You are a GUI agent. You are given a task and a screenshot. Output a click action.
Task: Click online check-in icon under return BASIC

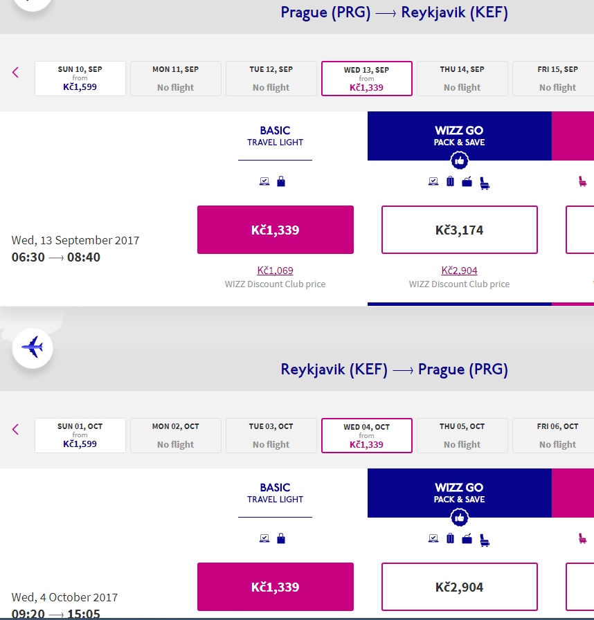(x=264, y=538)
